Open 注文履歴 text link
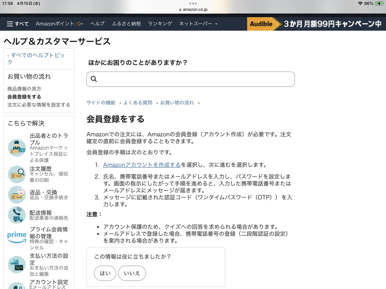 pyautogui.click(x=41, y=169)
